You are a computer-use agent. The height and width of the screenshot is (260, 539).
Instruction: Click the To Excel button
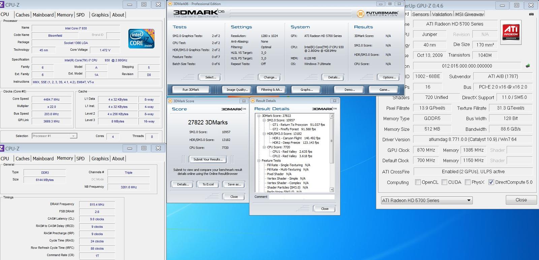(208, 184)
